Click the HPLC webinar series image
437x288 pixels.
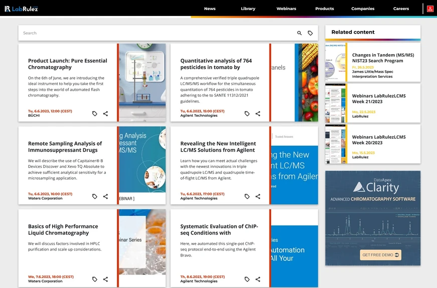(142, 248)
